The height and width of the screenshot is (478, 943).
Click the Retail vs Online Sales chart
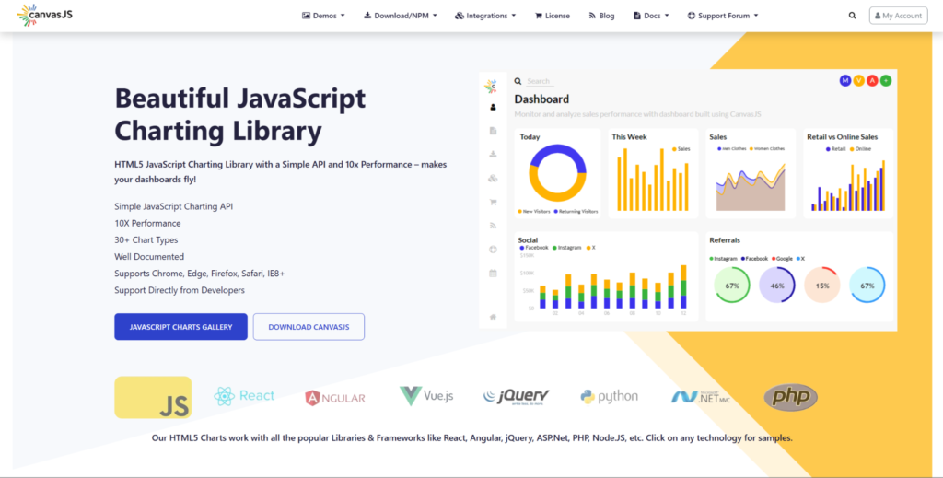(x=848, y=185)
